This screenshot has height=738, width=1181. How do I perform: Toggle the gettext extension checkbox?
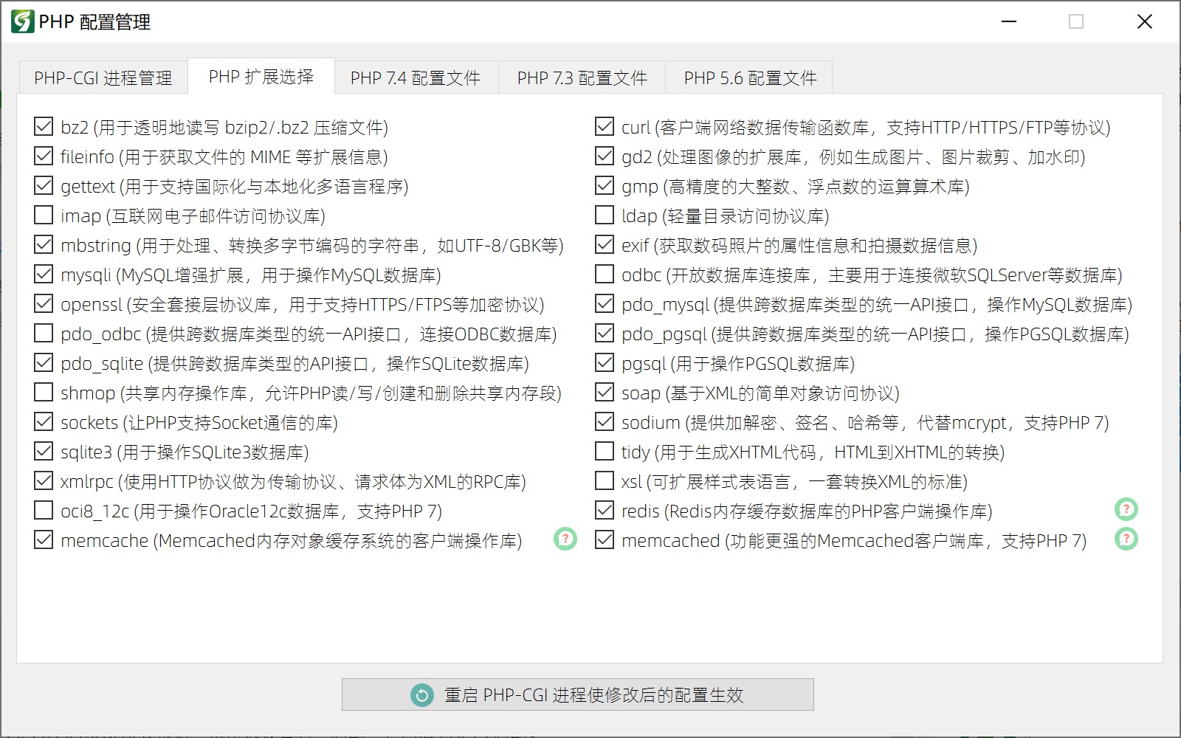pos(44,186)
